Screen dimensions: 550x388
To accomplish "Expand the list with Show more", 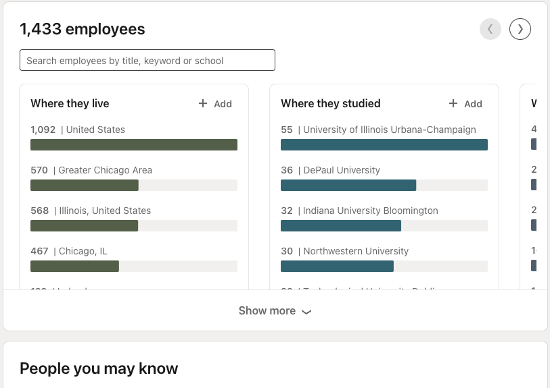I will point(267,311).
